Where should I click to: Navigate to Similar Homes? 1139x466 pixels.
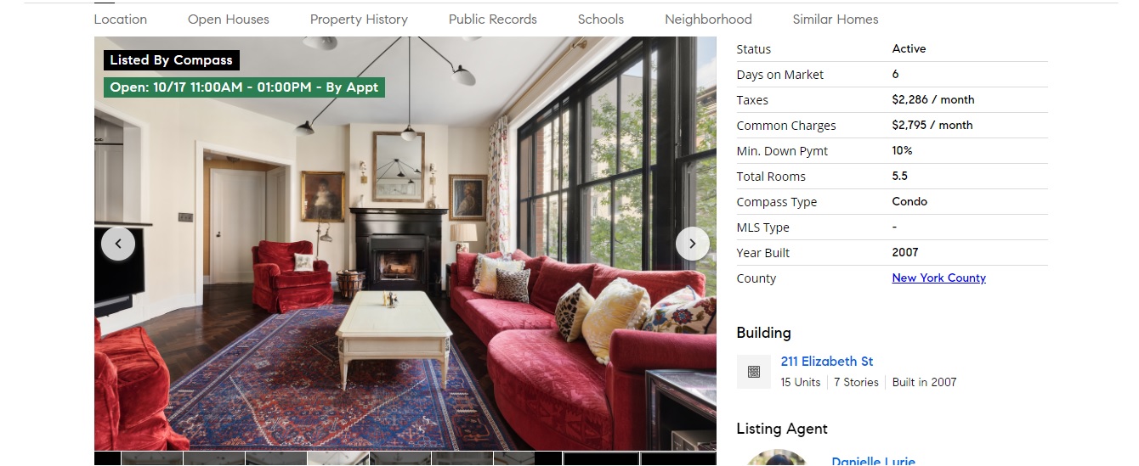(836, 19)
